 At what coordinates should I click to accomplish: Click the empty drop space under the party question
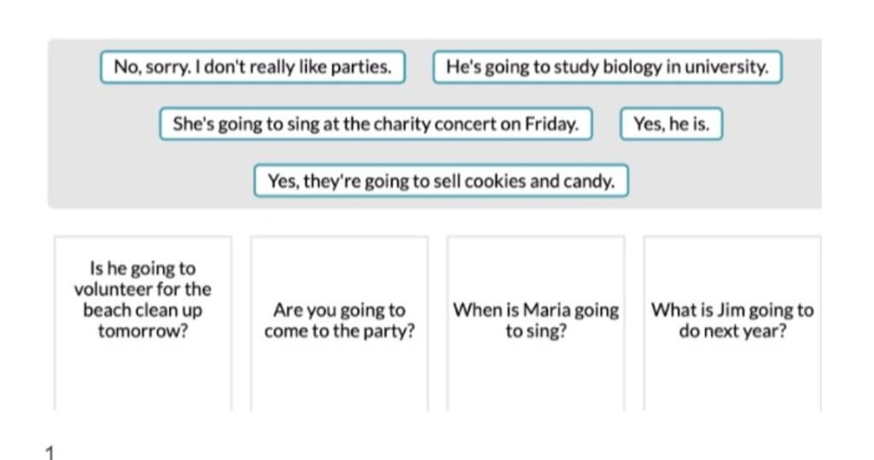coord(340,378)
